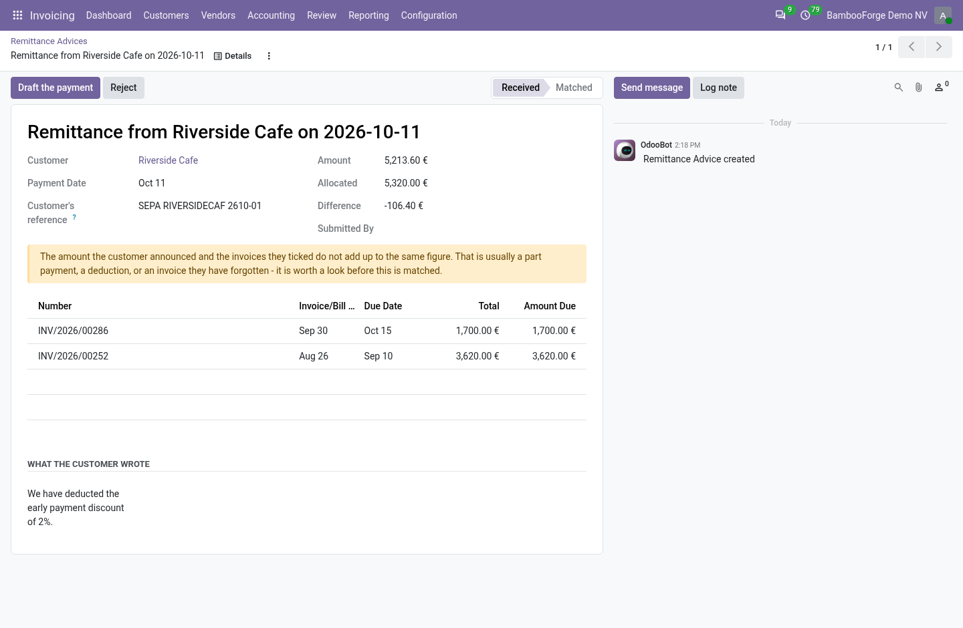Click the record pager 1 / 1
The width and height of the screenshot is (963, 628).
click(883, 47)
